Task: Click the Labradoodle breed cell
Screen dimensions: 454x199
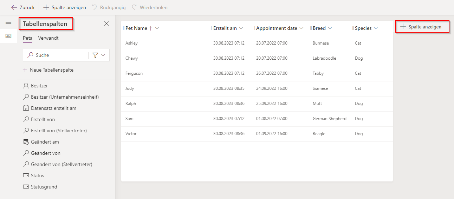Action: pos(324,58)
